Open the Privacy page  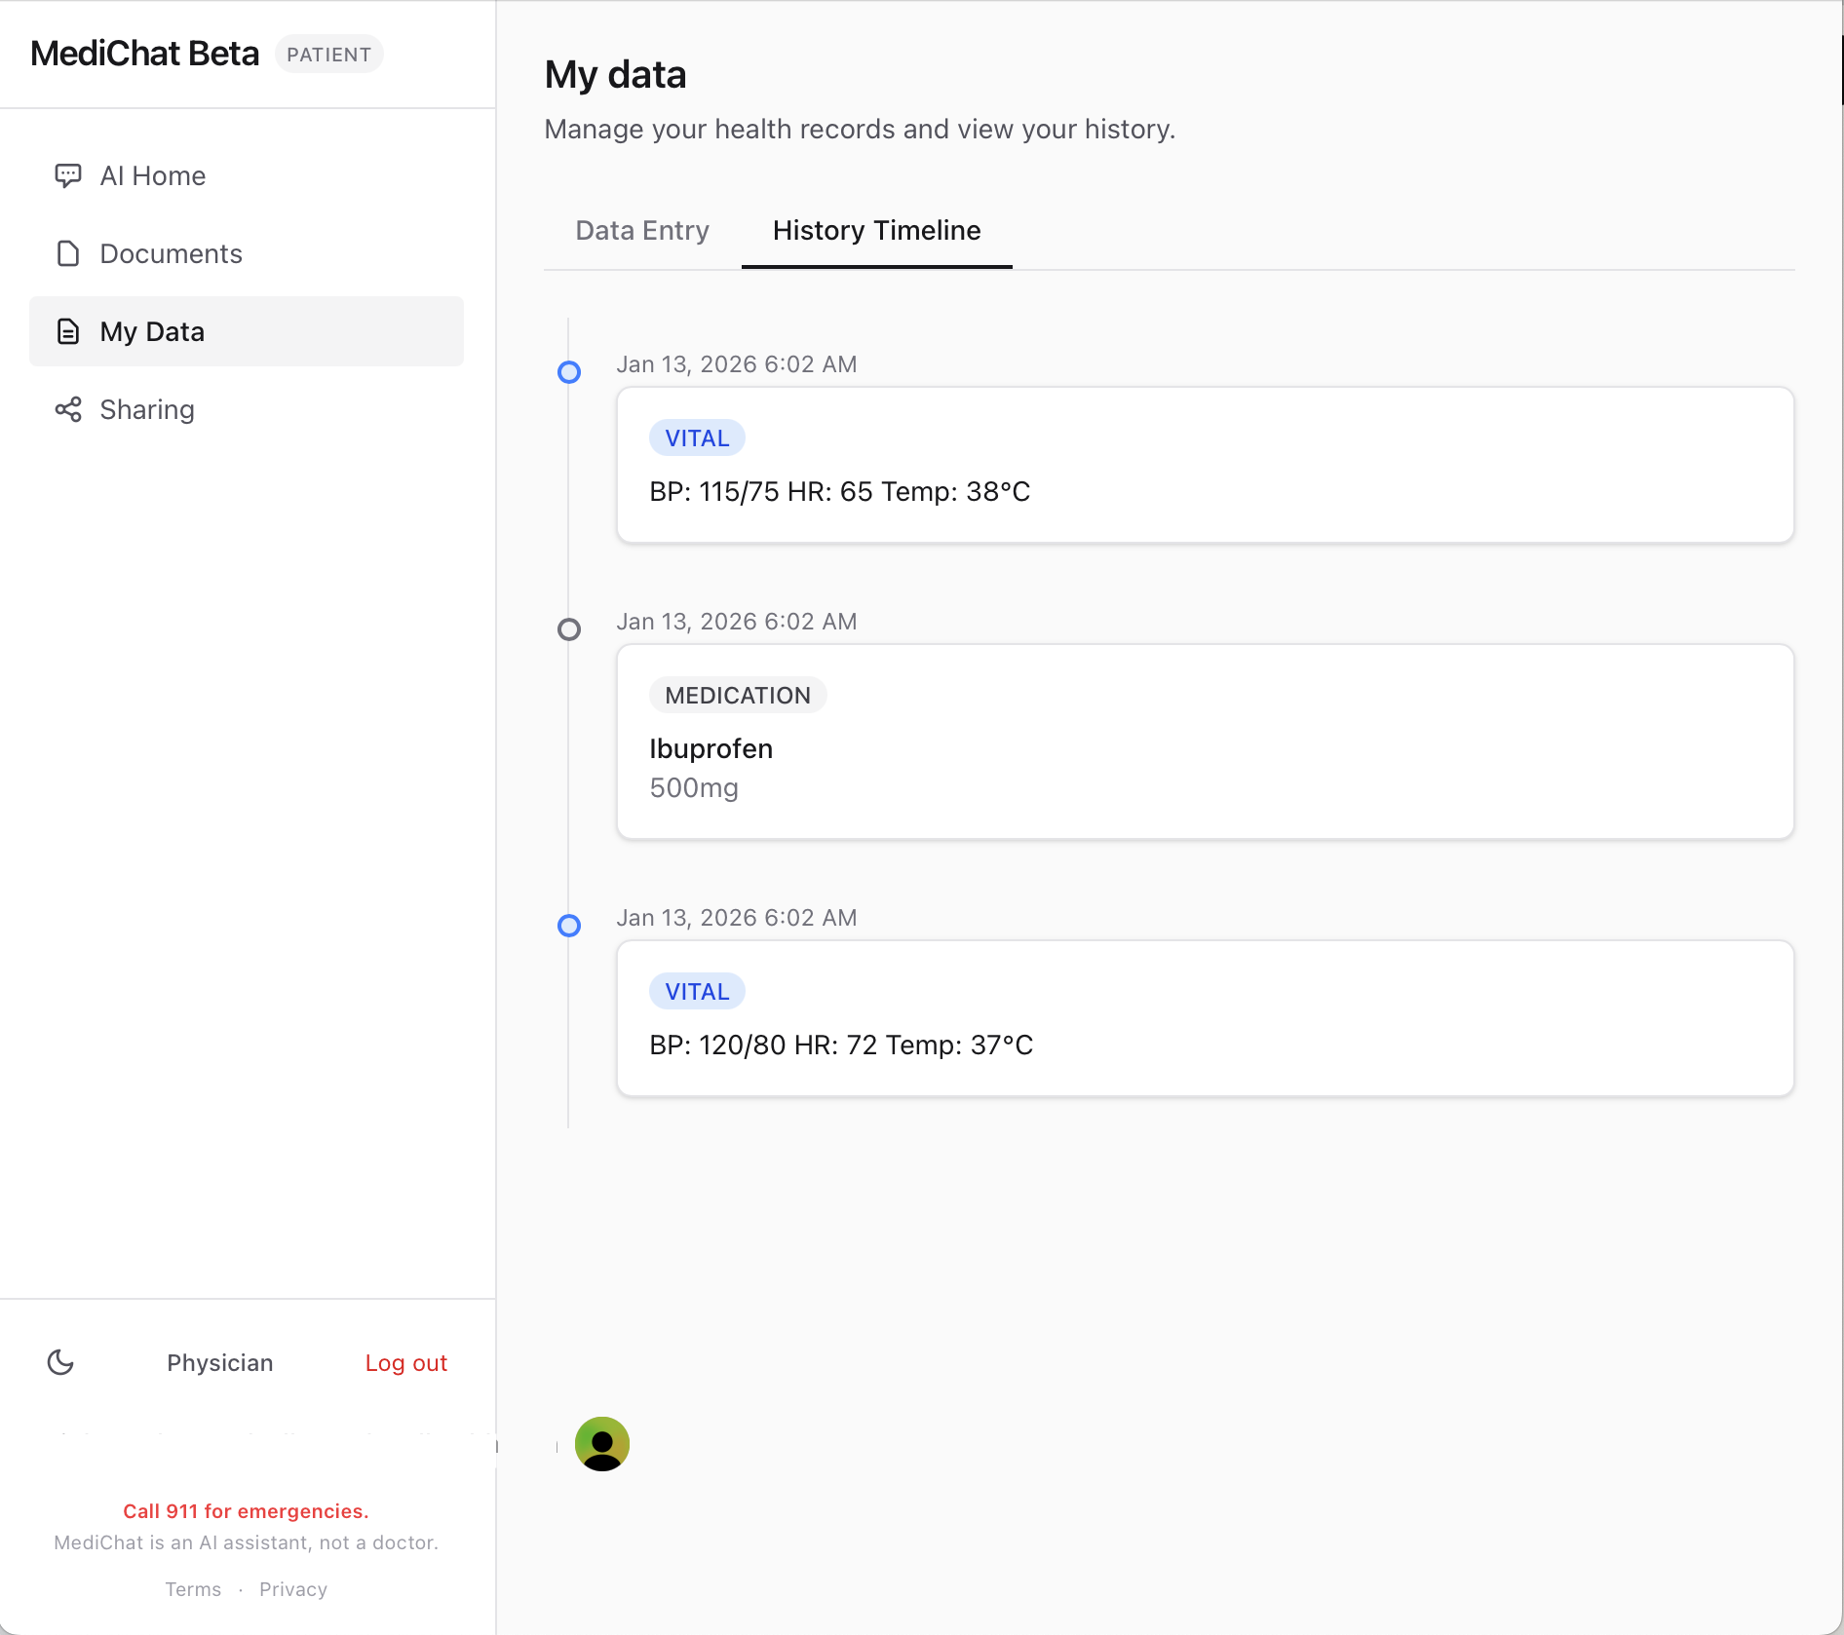(x=292, y=1588)
